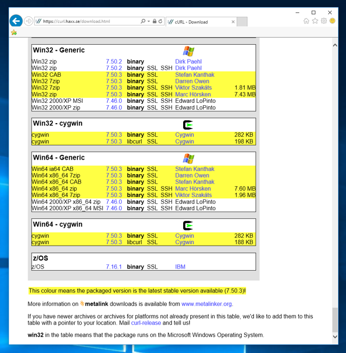Image resolution: width=346 pixels, height=353 pixels.
Task: Open 7.50.3 link for Win32 cygwin binary
Action: [114, 135]
